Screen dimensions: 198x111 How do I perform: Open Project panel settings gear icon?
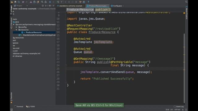50,6
